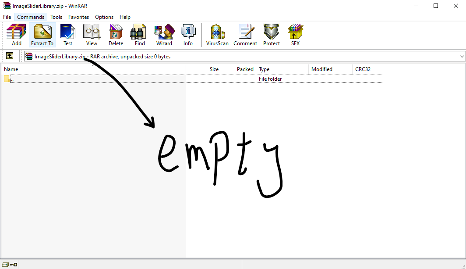Close the WinRAR window
466x269 pixels.
point(455,6)
